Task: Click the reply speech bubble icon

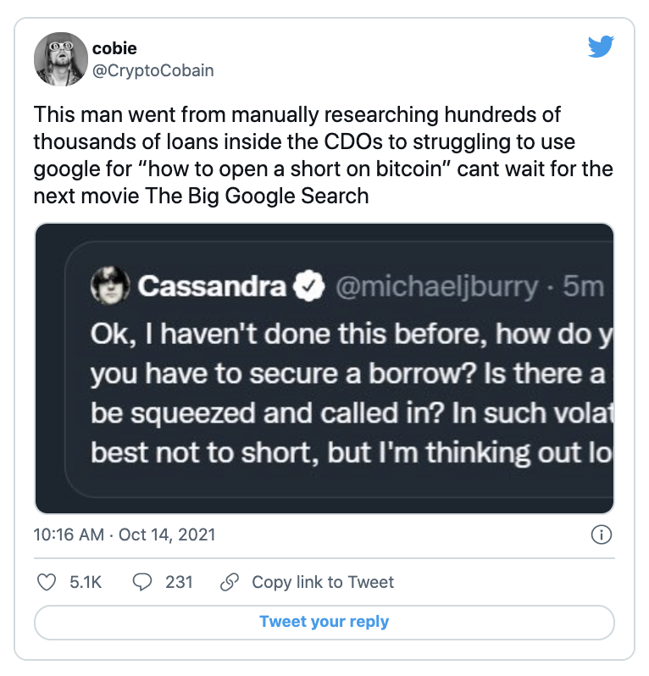Action: pos(143,582)
